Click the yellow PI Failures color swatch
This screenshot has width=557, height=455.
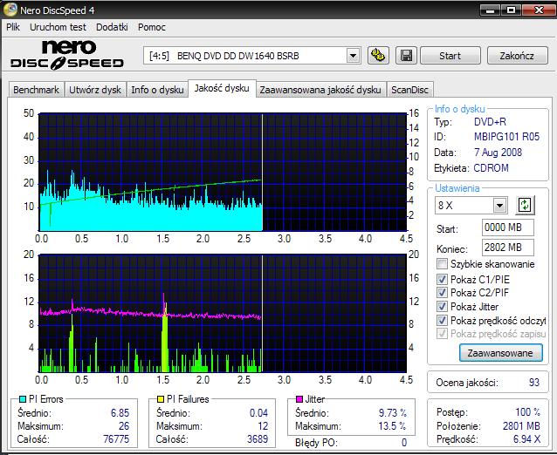(x=161, y=399)
